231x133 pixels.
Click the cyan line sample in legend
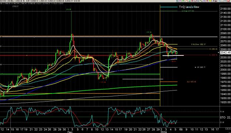tap(169, 7)
